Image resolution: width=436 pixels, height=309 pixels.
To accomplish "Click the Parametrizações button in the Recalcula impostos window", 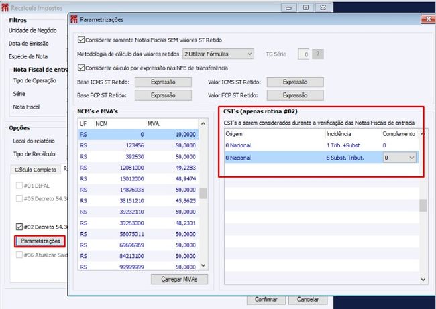I will 40,241.
